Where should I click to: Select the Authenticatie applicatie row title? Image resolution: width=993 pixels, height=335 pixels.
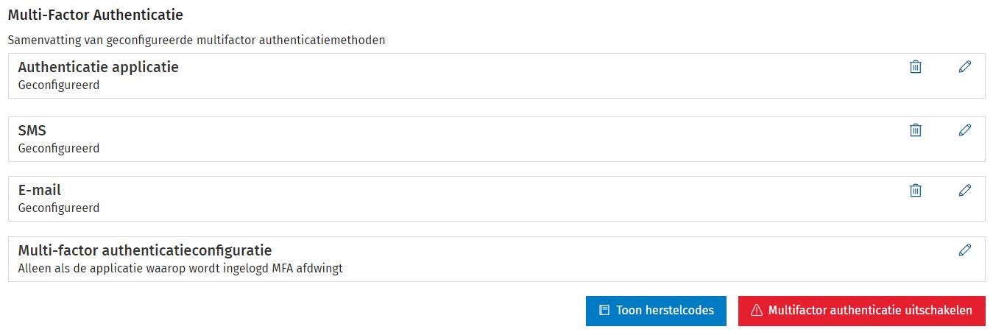[x=99, y=67]
